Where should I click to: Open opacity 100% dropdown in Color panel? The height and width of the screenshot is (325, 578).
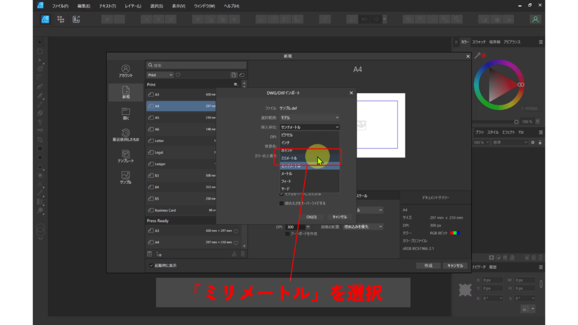click(x=537, y=122)
